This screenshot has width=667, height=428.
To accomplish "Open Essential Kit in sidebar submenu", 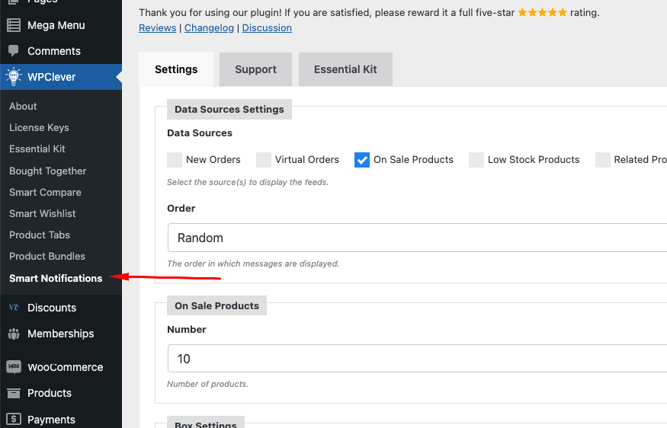I will tap(37, 149).
